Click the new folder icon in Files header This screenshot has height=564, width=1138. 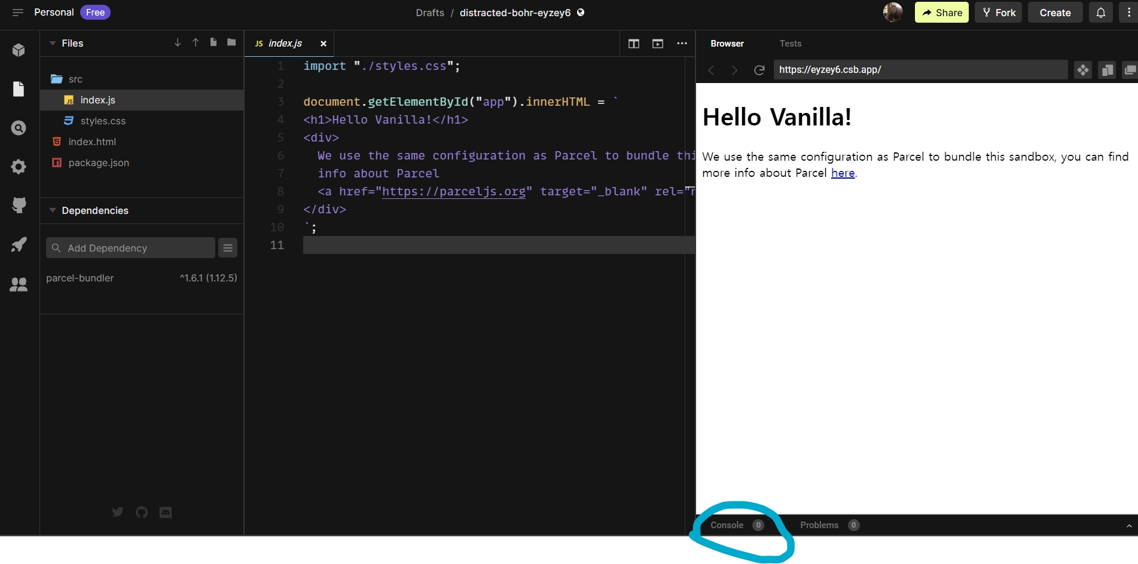[x=231, y=42]
